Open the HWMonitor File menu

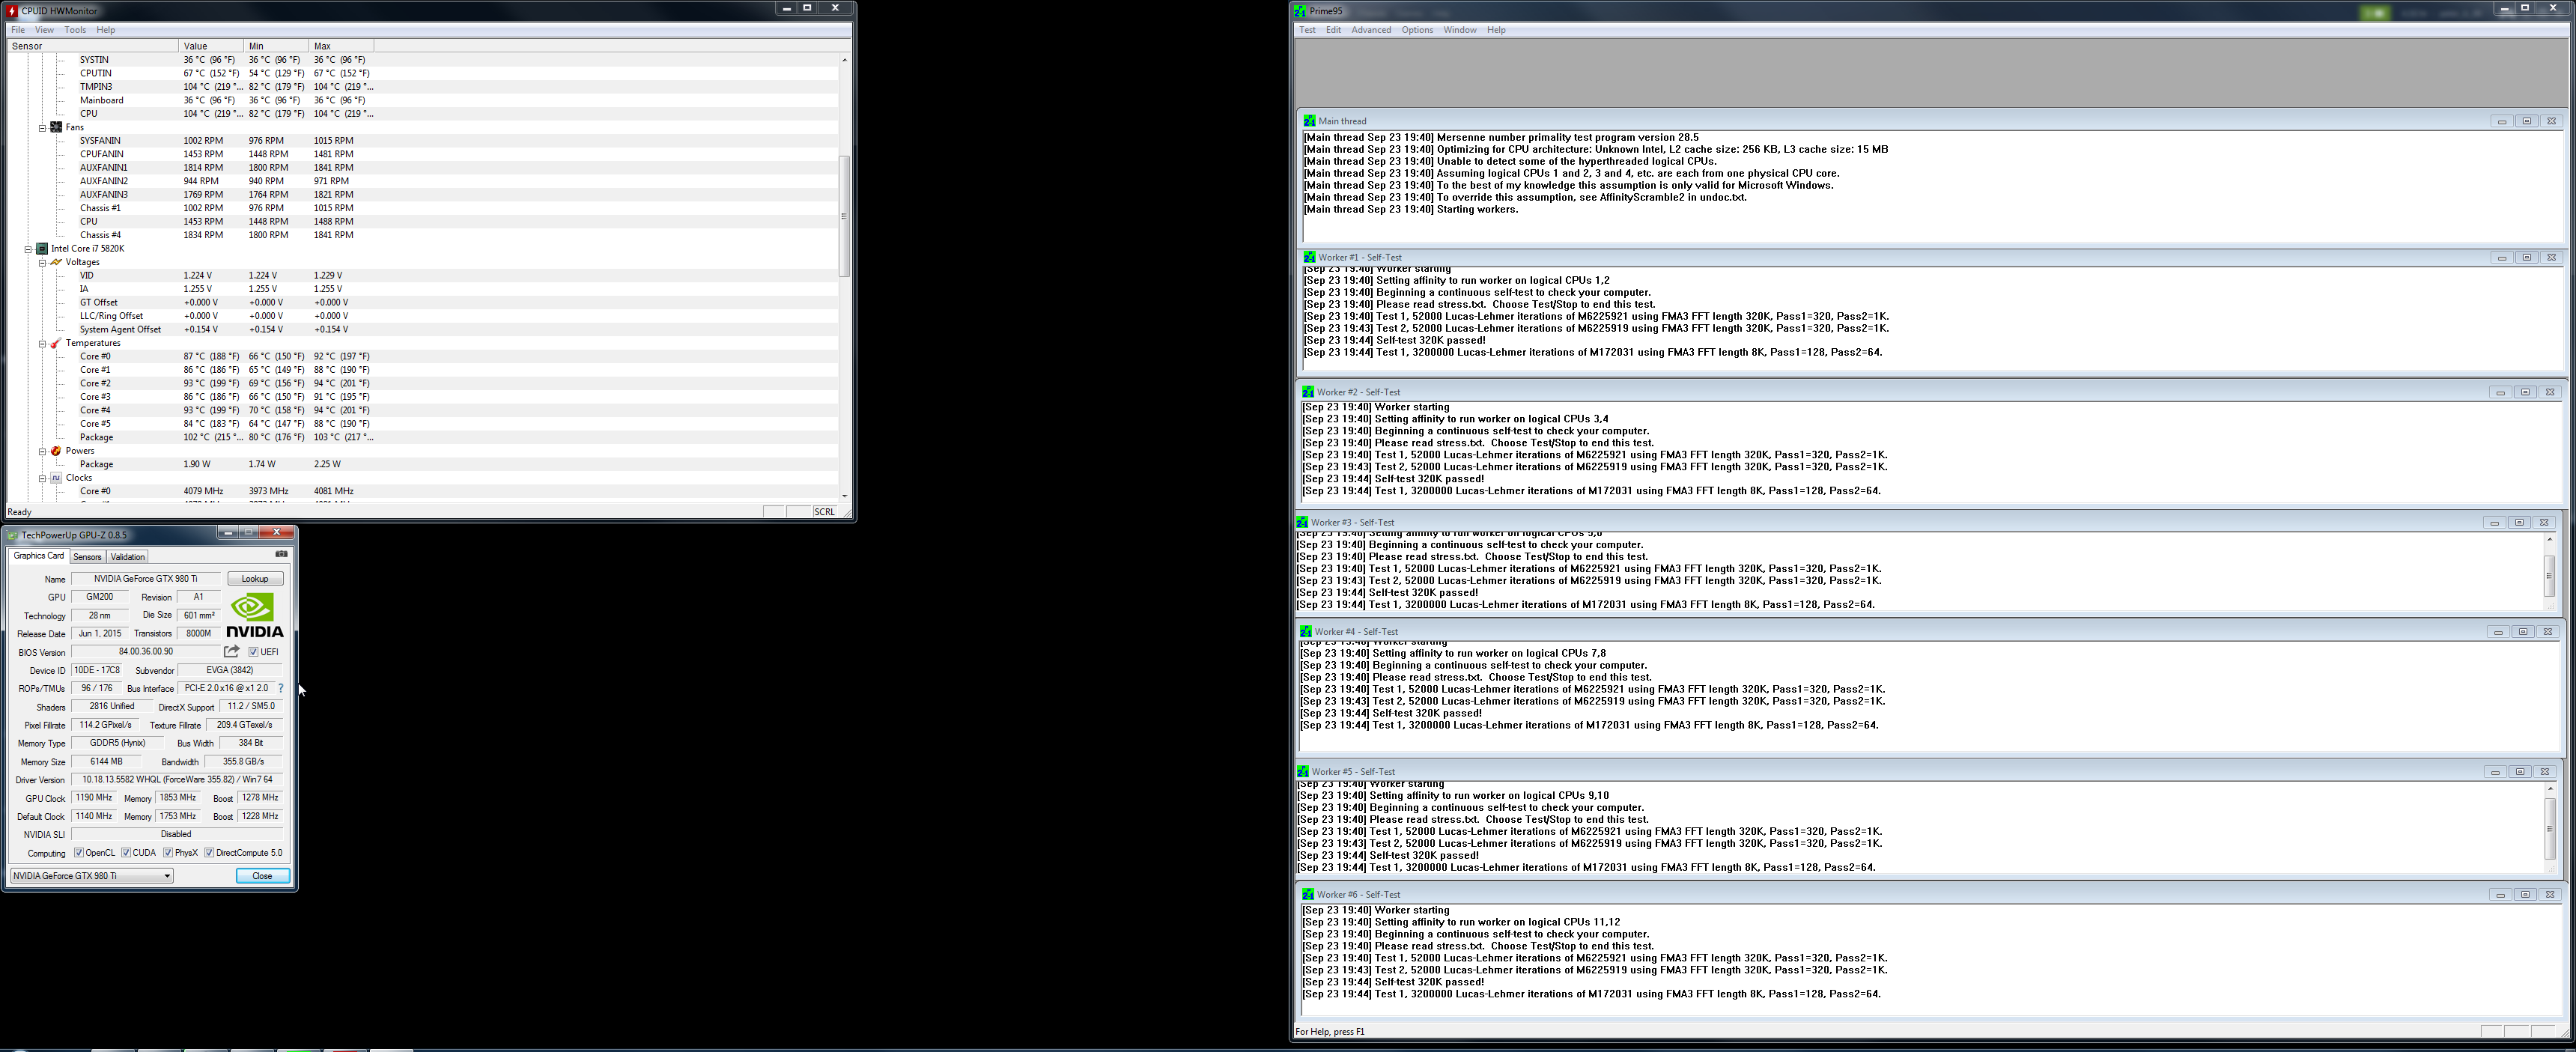[18, 30]
